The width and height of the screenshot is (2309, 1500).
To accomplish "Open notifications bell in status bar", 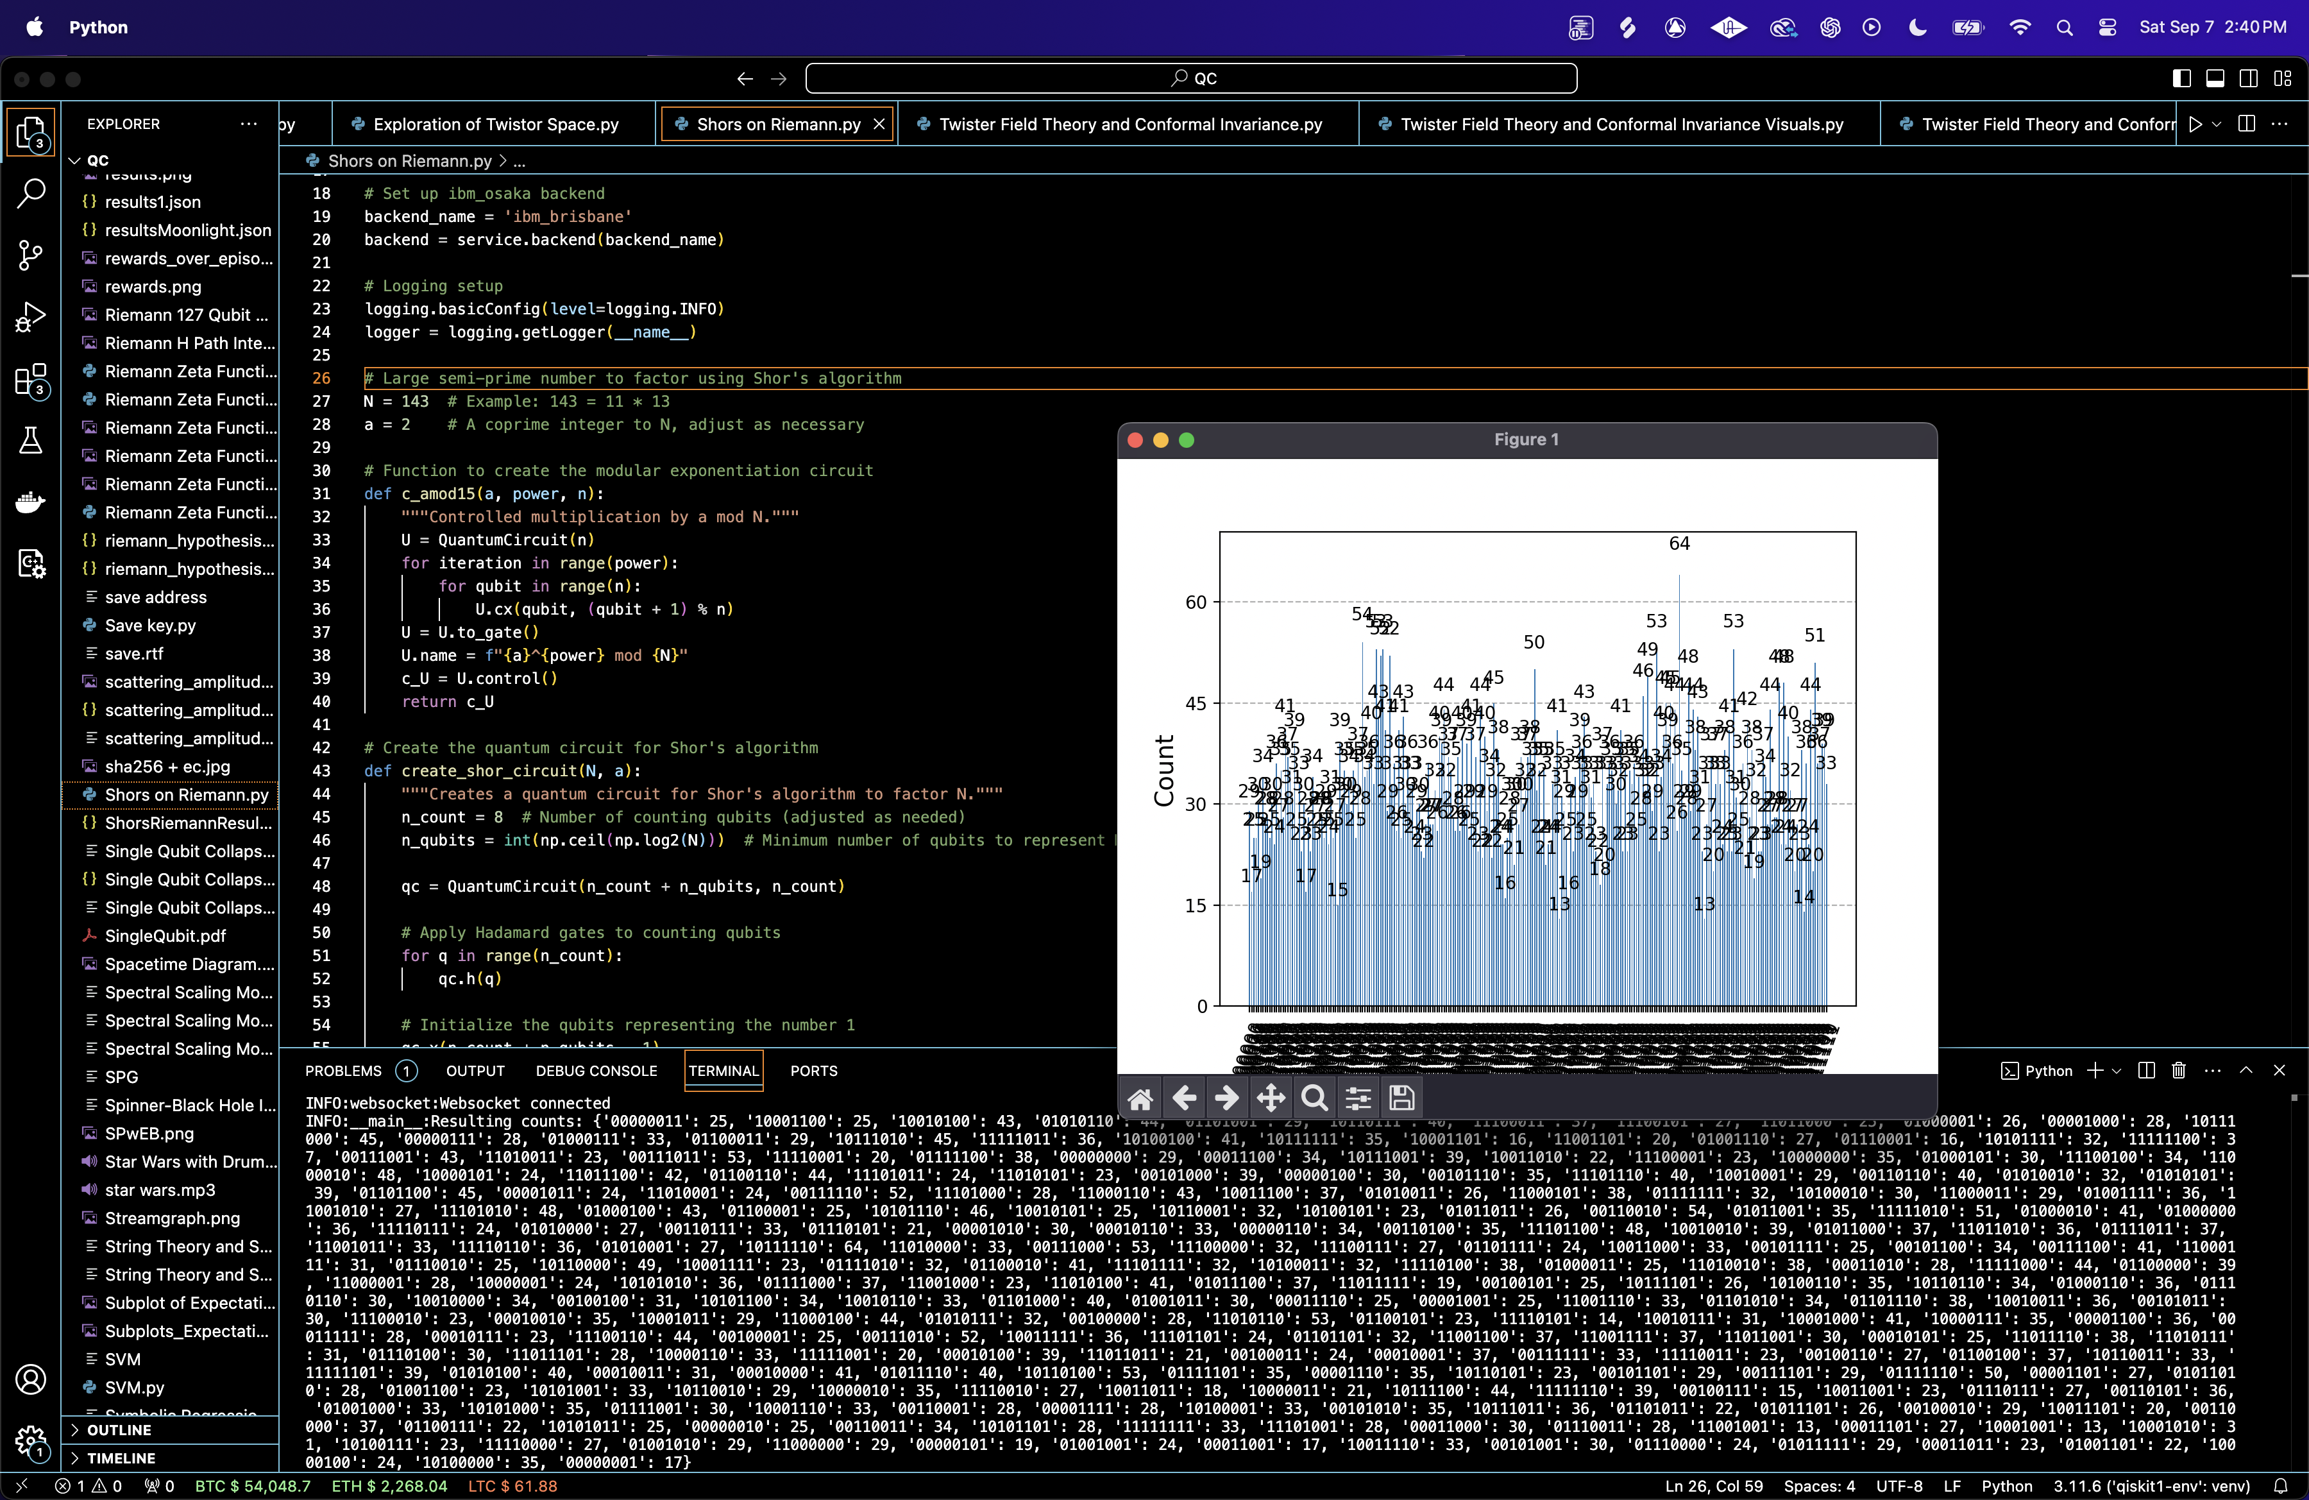I will tap(2281, 1487).
